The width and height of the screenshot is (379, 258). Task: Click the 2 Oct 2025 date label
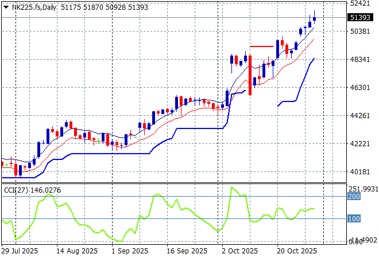pyautogui.click(x=238, y=251)
